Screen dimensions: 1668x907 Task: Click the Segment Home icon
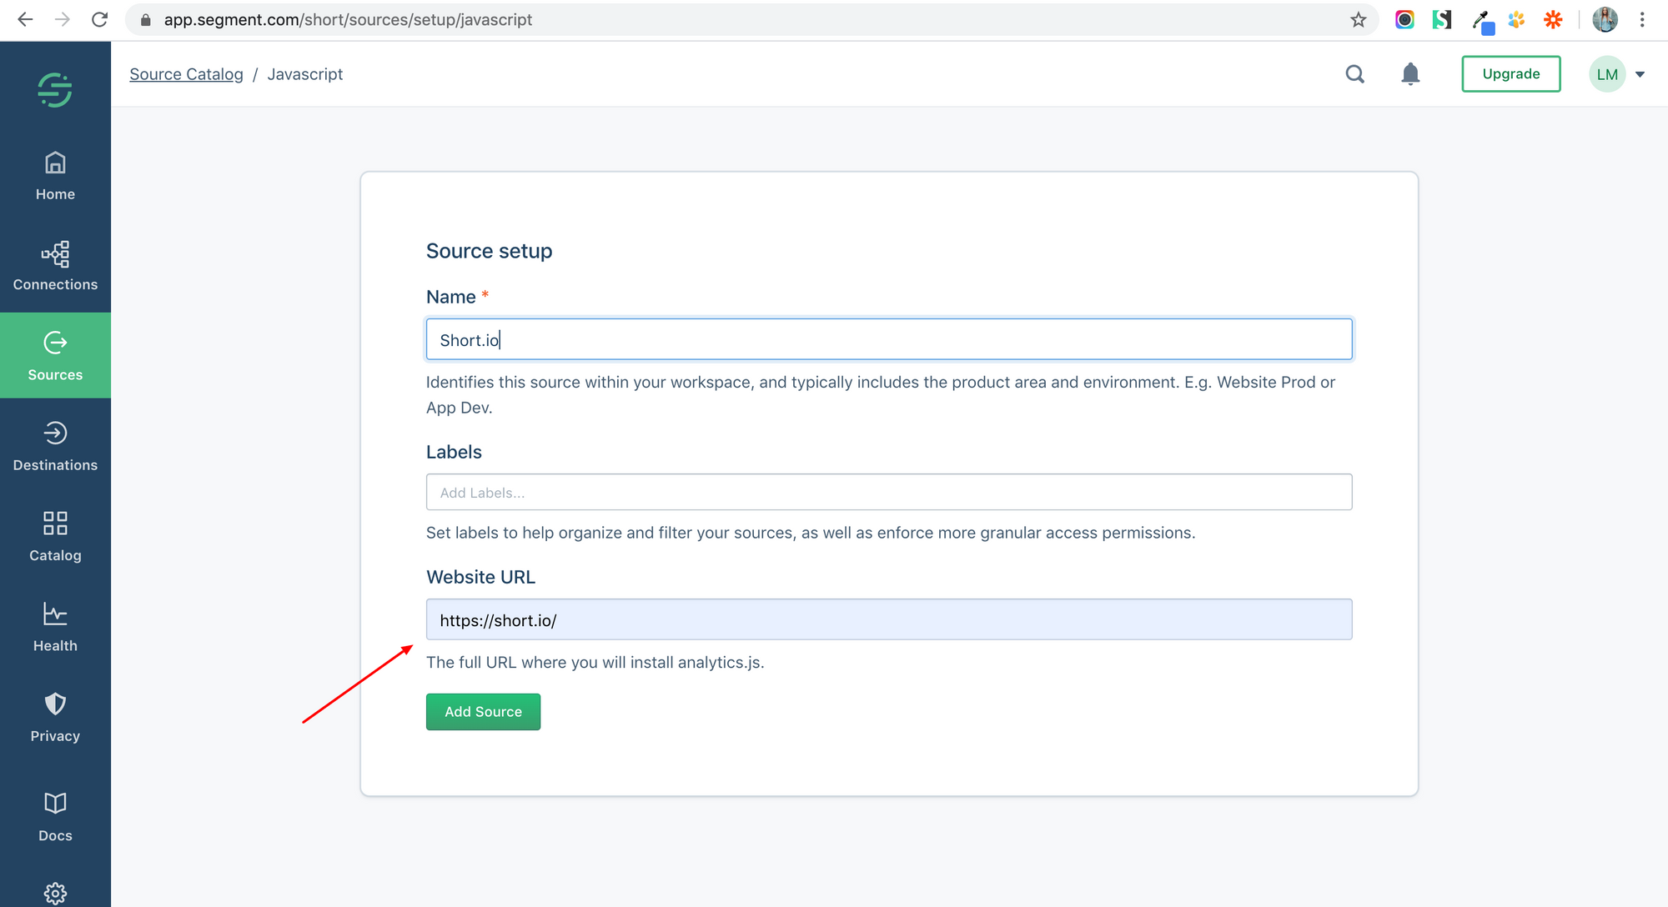[x=55, y=88]
